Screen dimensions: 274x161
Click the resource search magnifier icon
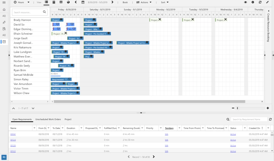(x=44, y=12)
